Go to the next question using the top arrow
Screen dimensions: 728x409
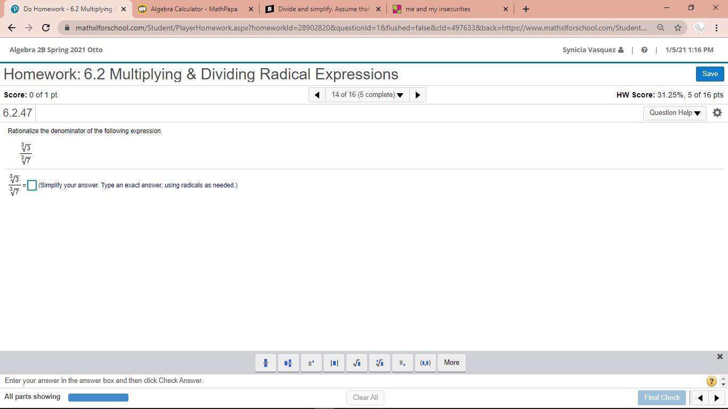(x=418, y=95)
